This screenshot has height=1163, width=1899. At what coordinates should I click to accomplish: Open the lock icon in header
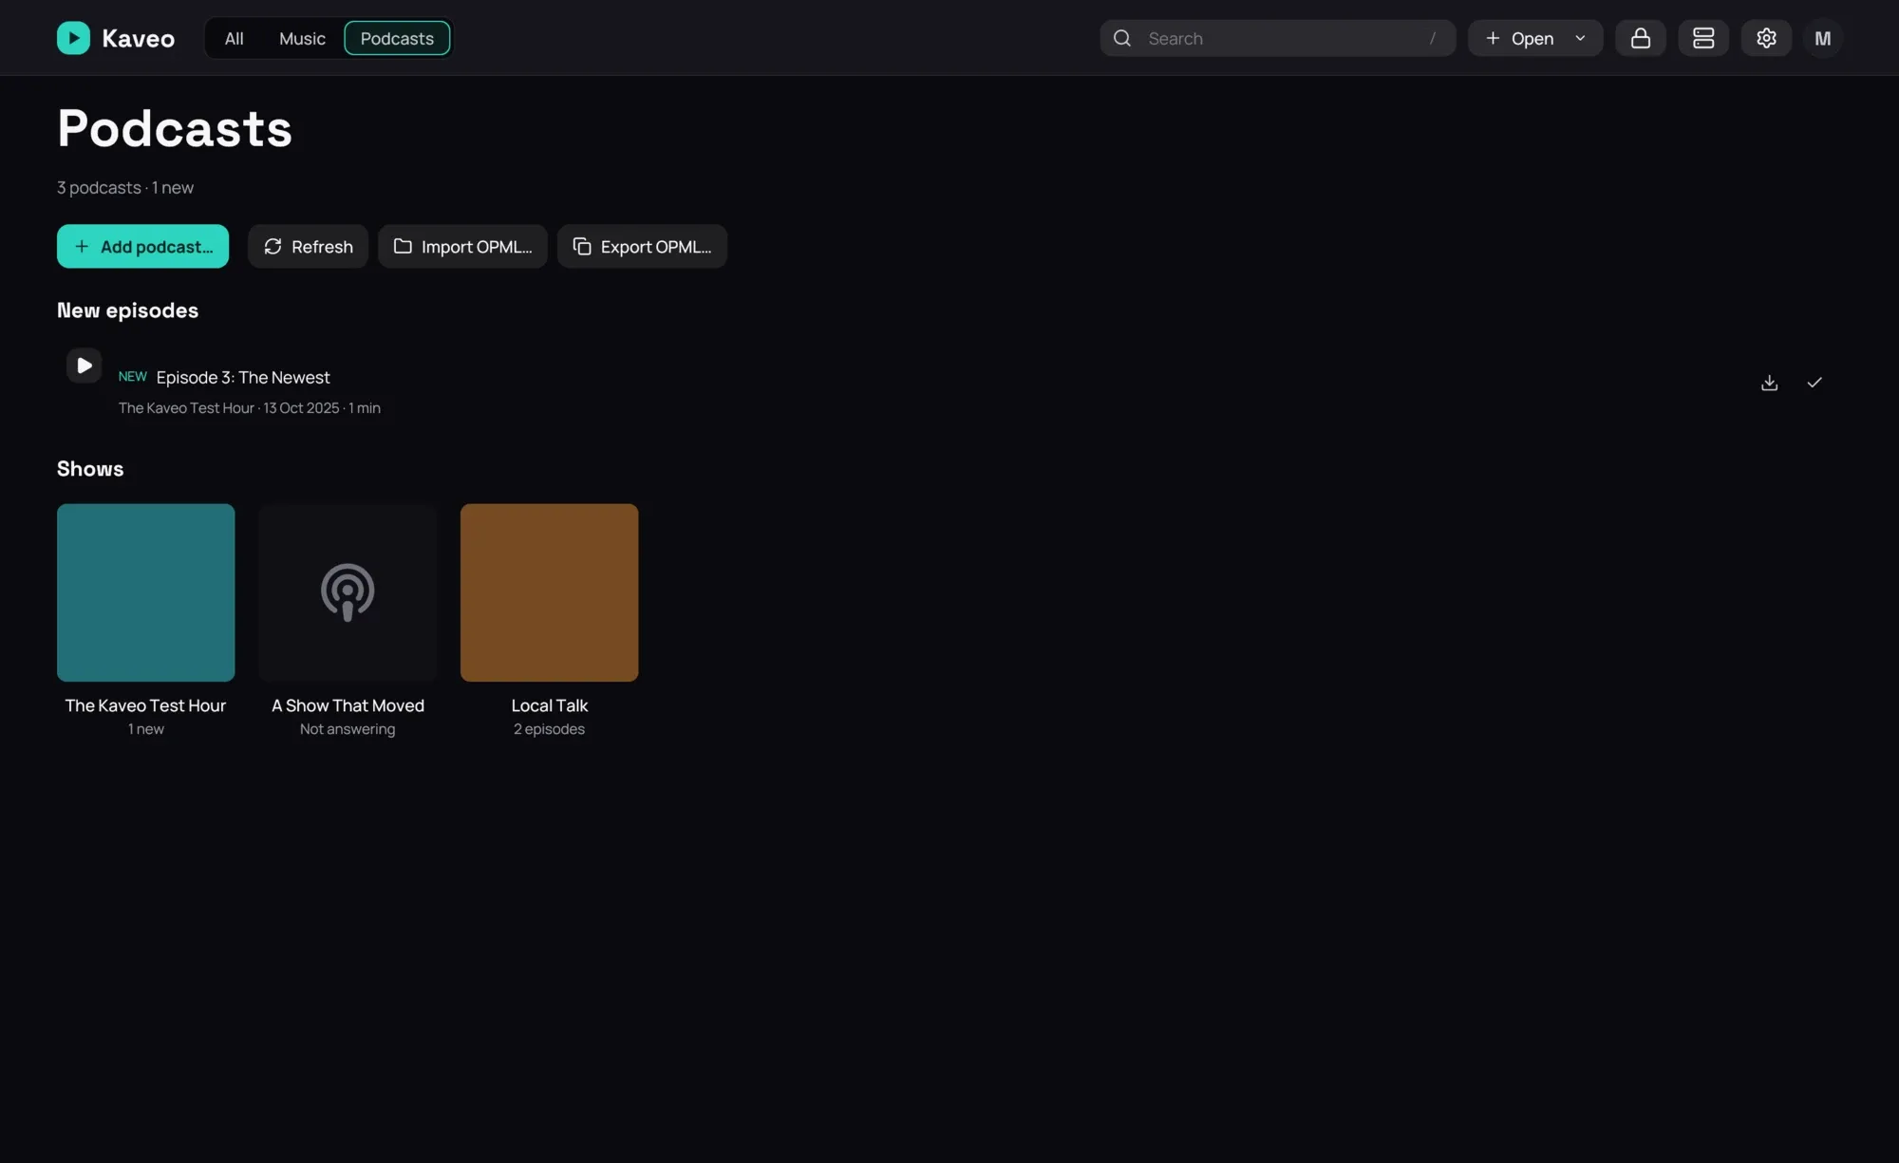coord(1640,38)
